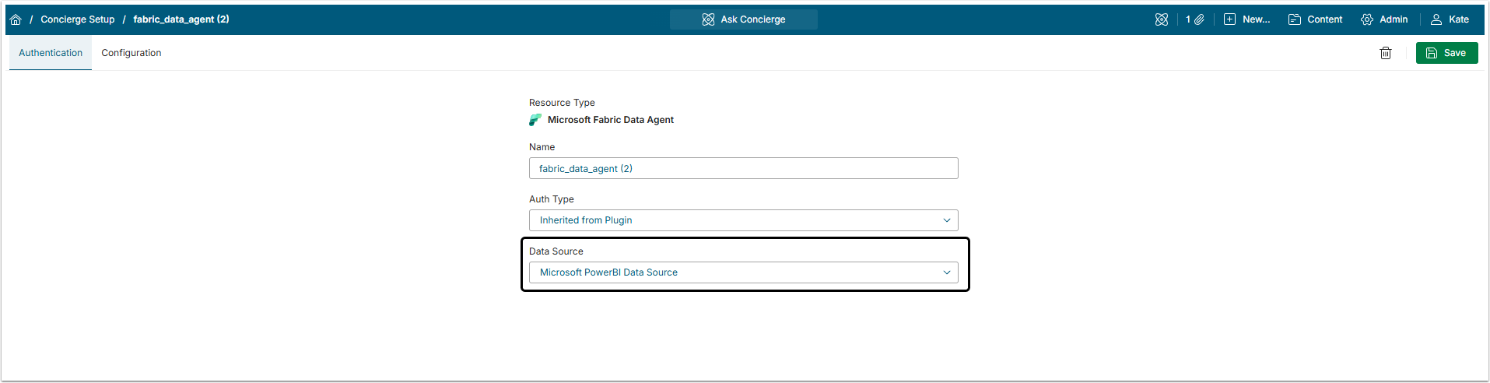The height and width of the screenshot is (383, 1490).
Task: Open attachments via the paperclip icon
Action: pos(1199,19)
